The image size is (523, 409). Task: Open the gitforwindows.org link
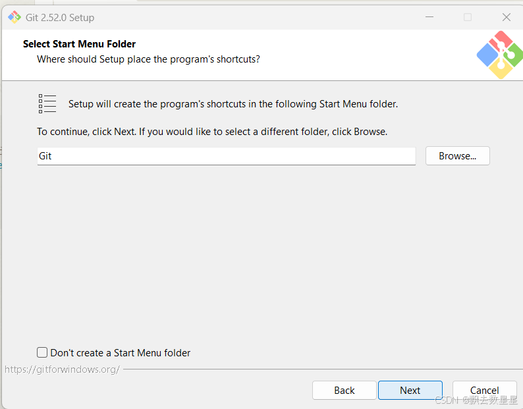click(62, 369)
